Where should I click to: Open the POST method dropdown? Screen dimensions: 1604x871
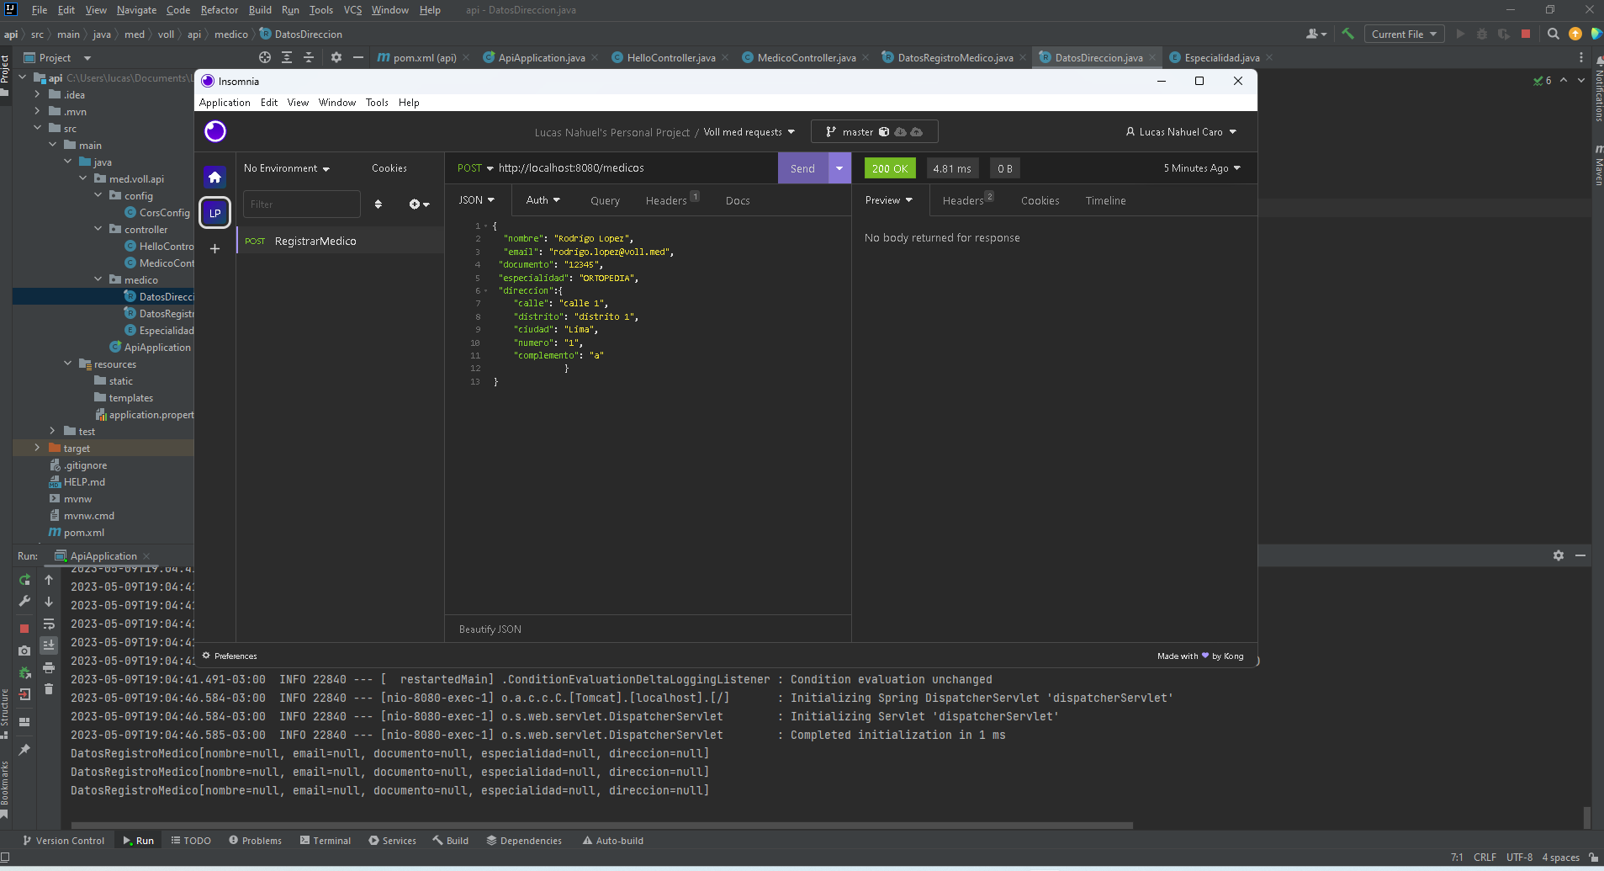(475, 168)
